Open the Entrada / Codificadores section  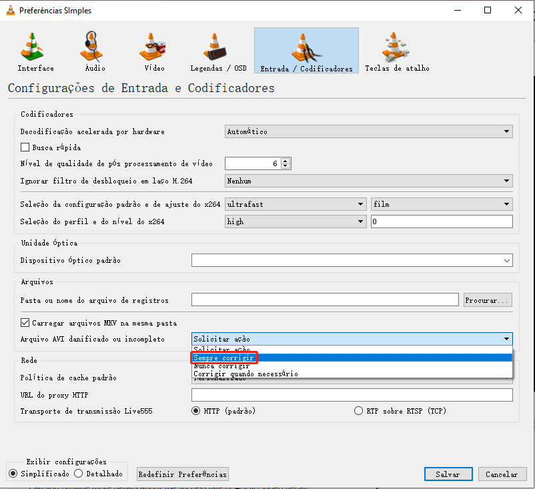click(306, 50)
